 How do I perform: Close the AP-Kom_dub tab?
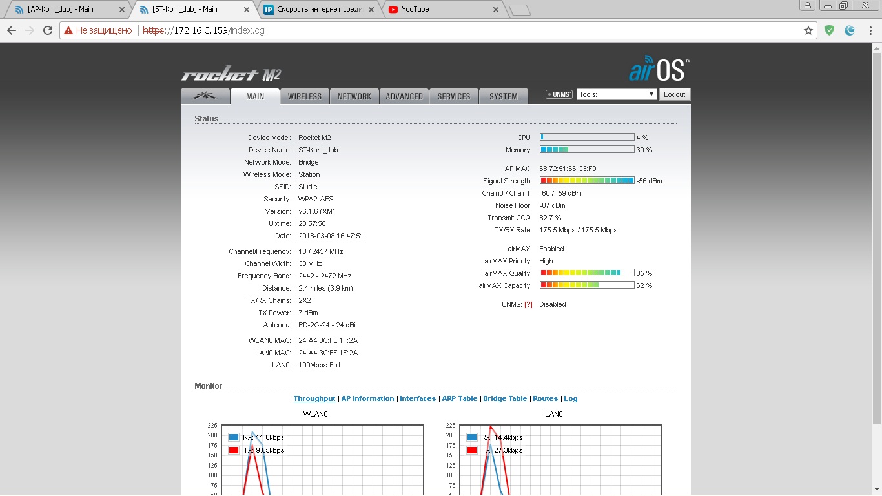coord(123,10)
